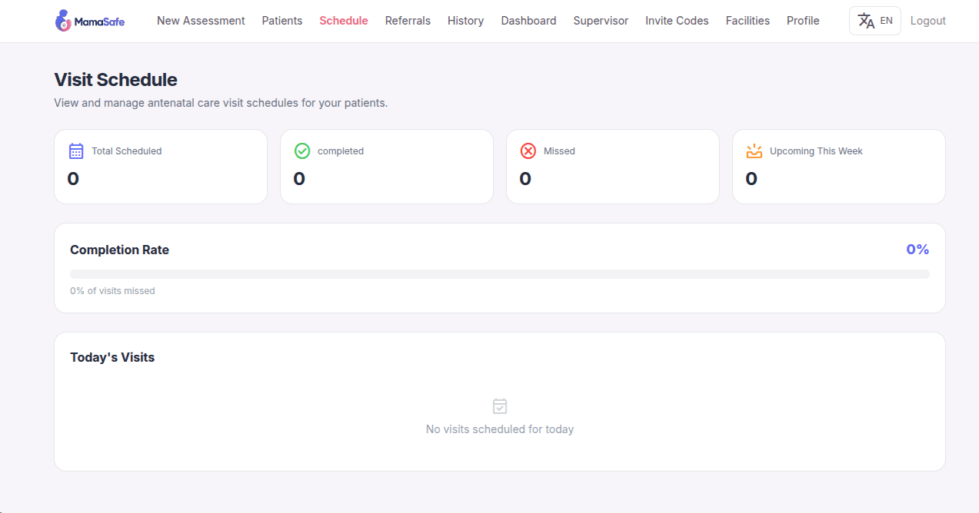Image resolution: width=979 pixels, height=513 pixels.
Task: Click the MamaSafe brand name text
Action: pos(99,22)
